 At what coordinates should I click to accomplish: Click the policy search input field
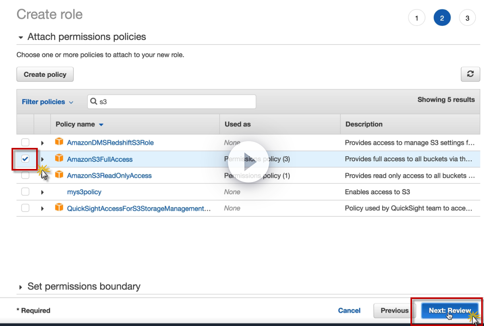coord(175,102)
